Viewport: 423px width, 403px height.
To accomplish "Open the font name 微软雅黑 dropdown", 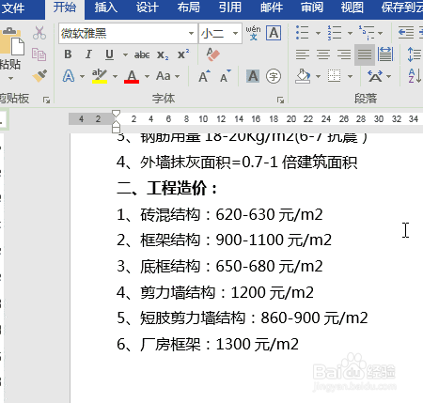I will point(191,33).
